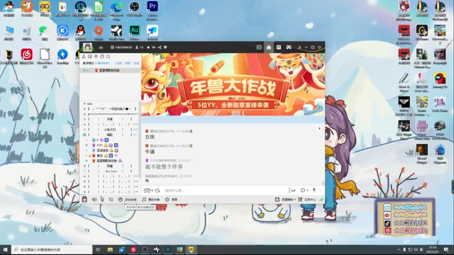Click the signal strength bars icon
Viewport: 454px width, 255px height.
point(321,199)
